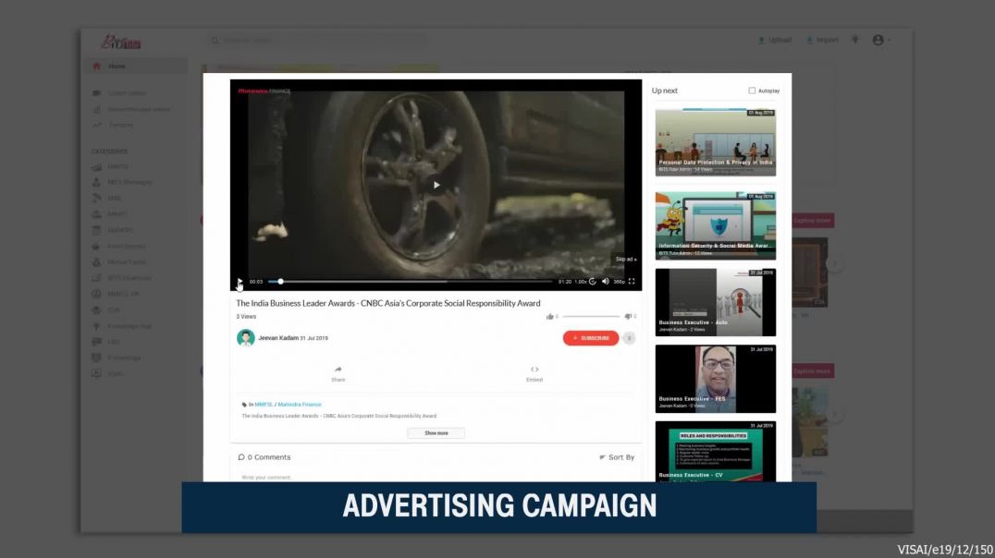Viewport: 995px width, 558px height.
Task: Mute the video with the volume icon
Action: (x=606, y=281)
